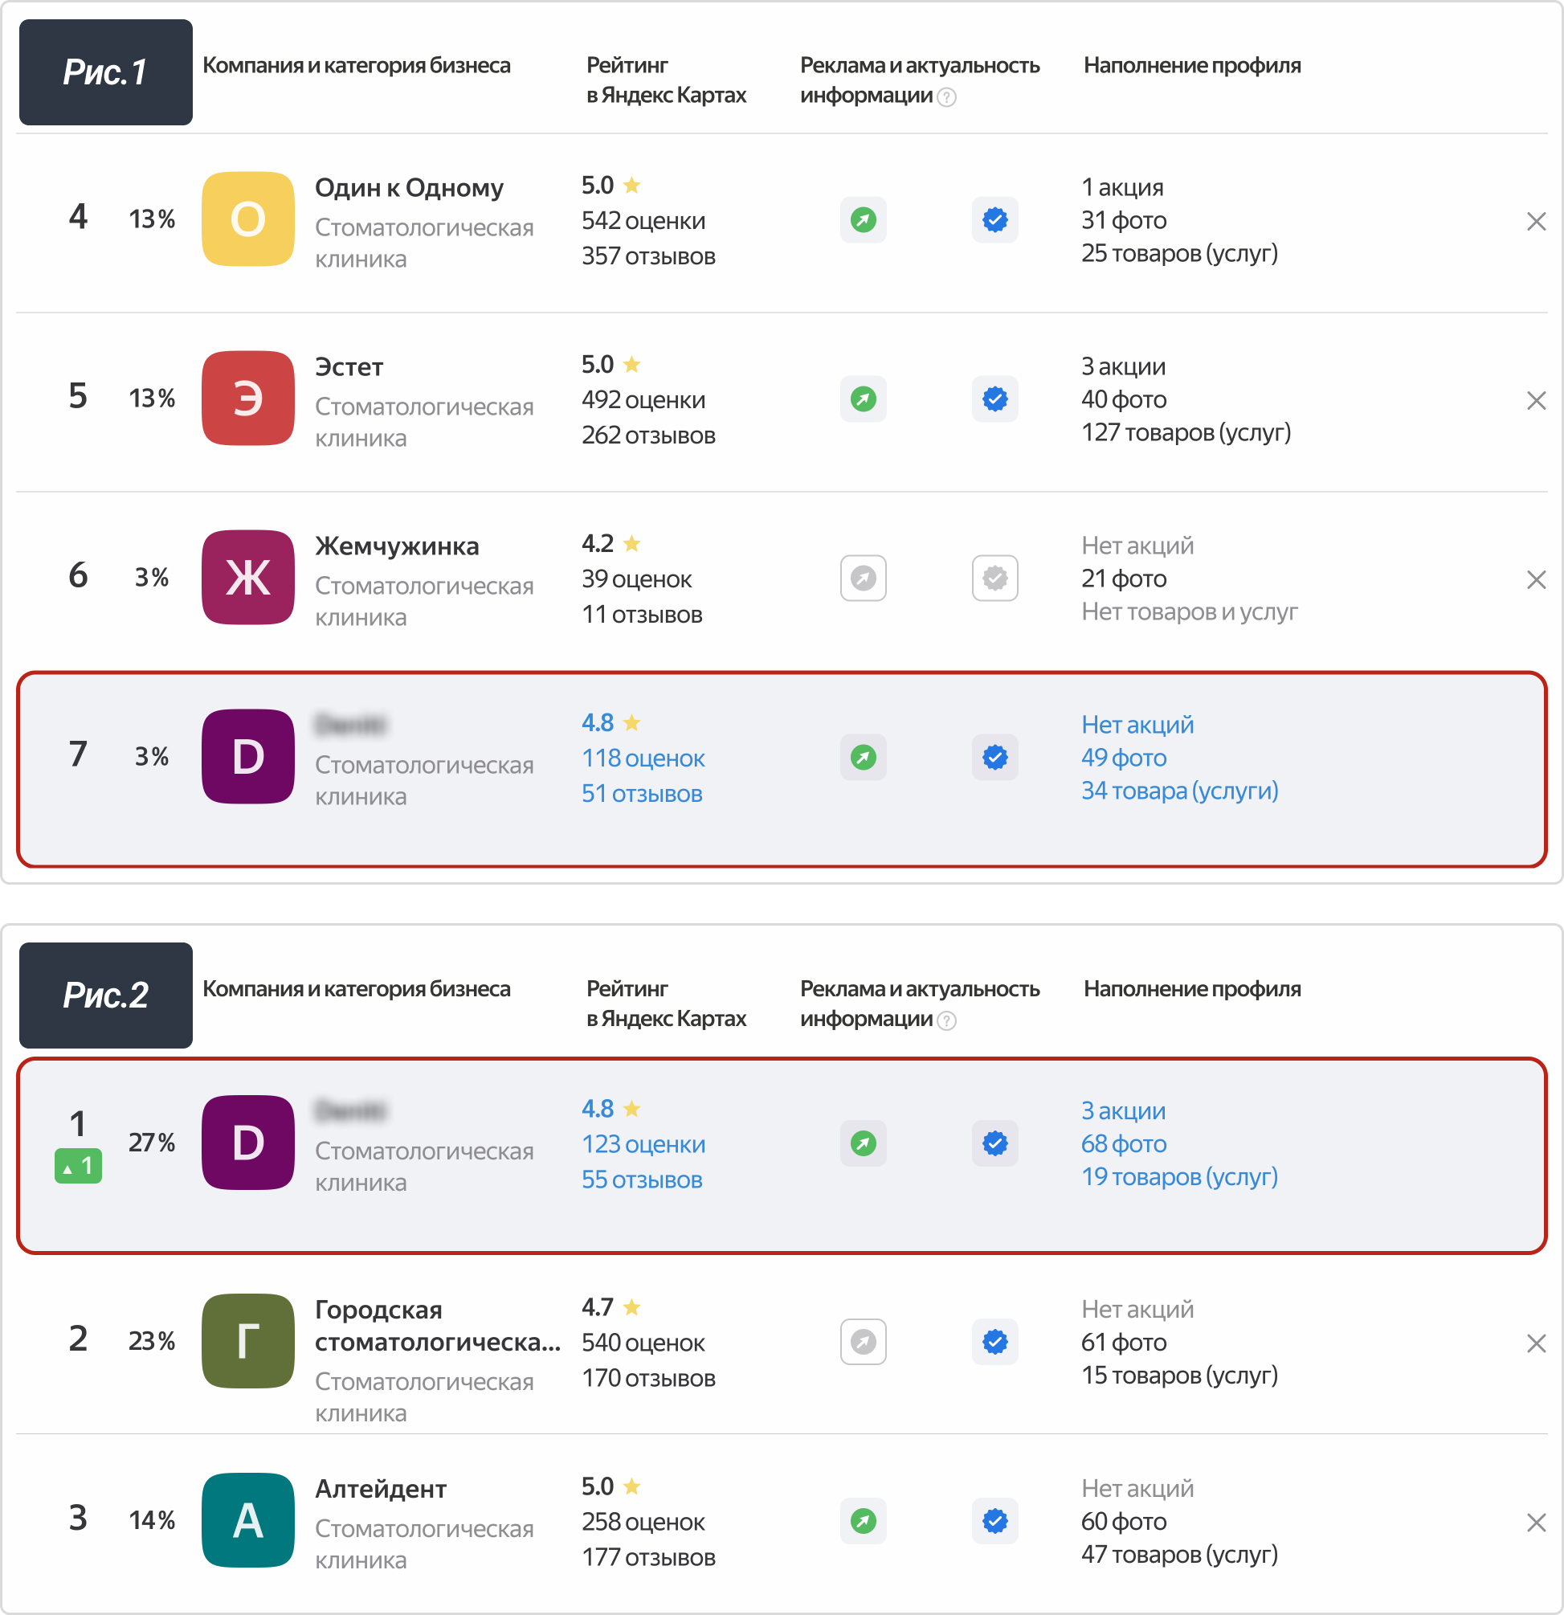Click the gray verified badge for Жемчужинка
Screen dimensions: 1564x1615
tap(995, 579)
